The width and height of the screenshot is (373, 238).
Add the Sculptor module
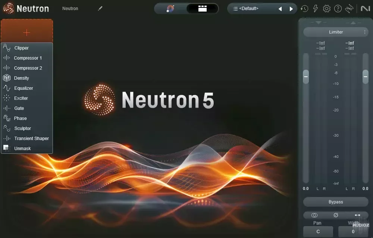pyautogui.click(x=26, y=128)
